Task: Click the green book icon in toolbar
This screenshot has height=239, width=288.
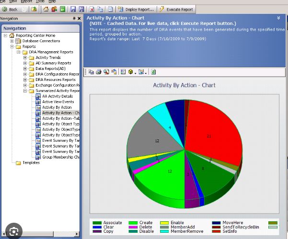Action: (62, 9)
